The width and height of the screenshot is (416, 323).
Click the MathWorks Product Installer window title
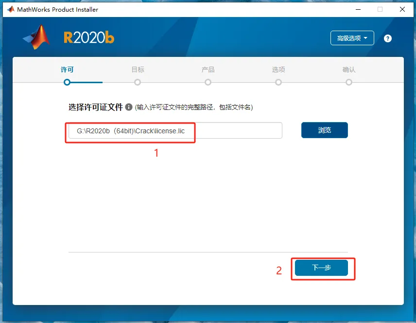[x=57, y=10]
